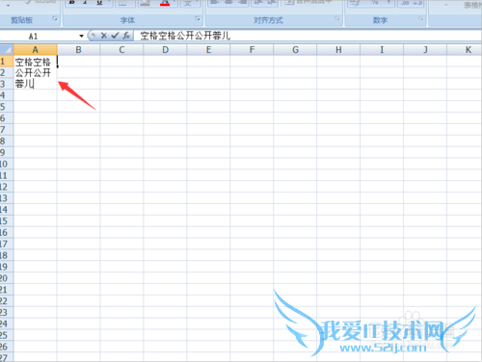Image resolution: width=482 pixels, height=362 pixels.
Task: Select column J header
Action: click(425, 50)
